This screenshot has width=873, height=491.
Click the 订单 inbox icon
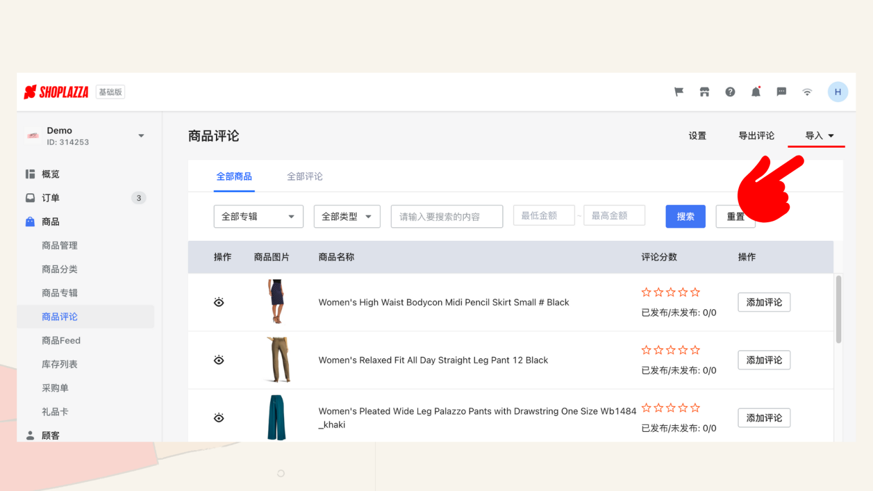click(x=30, y=198)
